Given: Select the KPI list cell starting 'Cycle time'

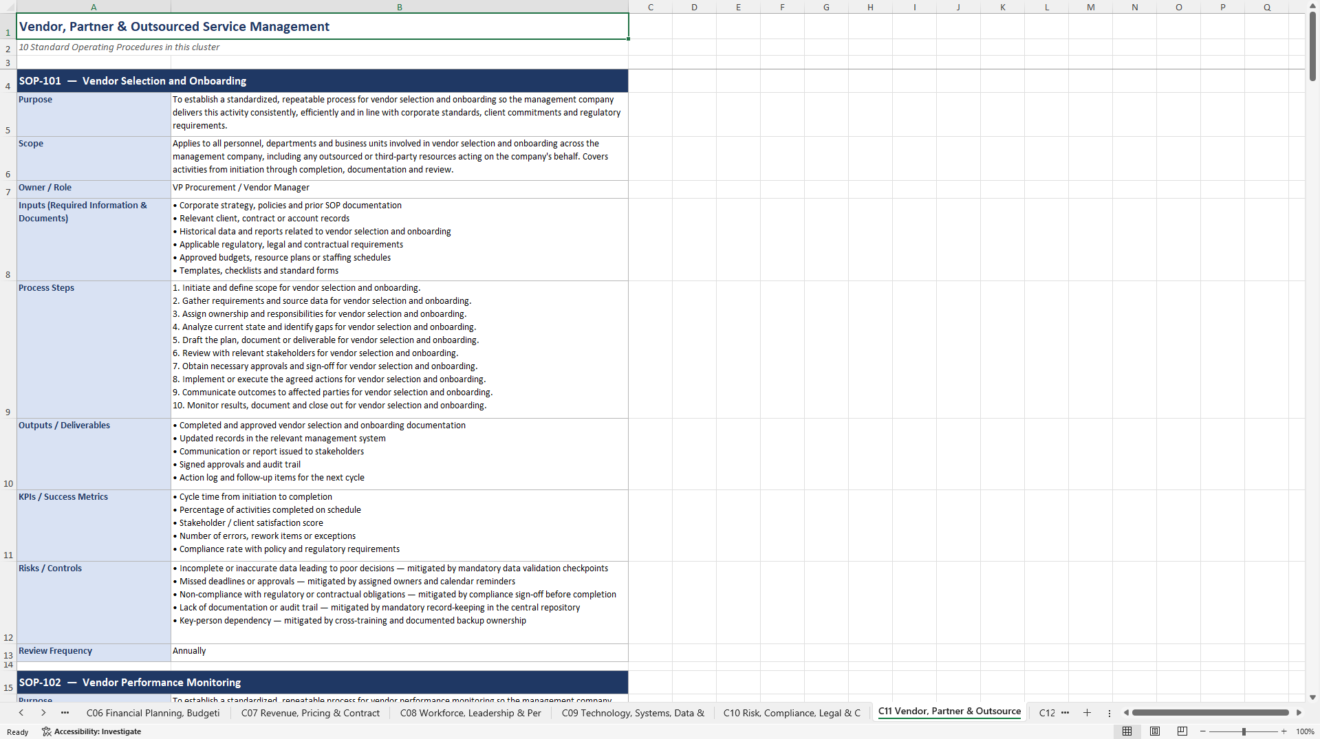Looking at the screenshot, I should [400, 525].
